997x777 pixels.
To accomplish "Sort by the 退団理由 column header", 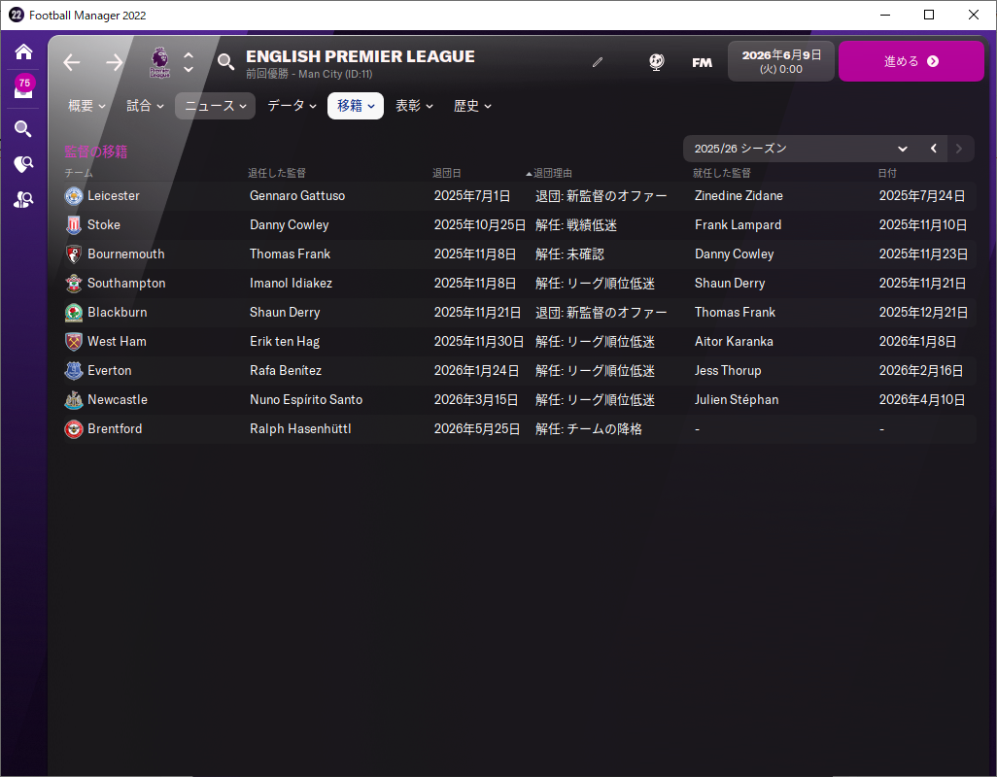I will pyautogui.click(x=553, y=174).
